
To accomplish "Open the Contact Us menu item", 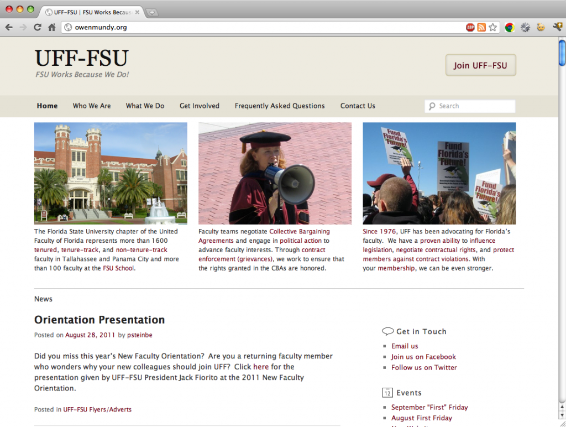I will coord(358,106).
